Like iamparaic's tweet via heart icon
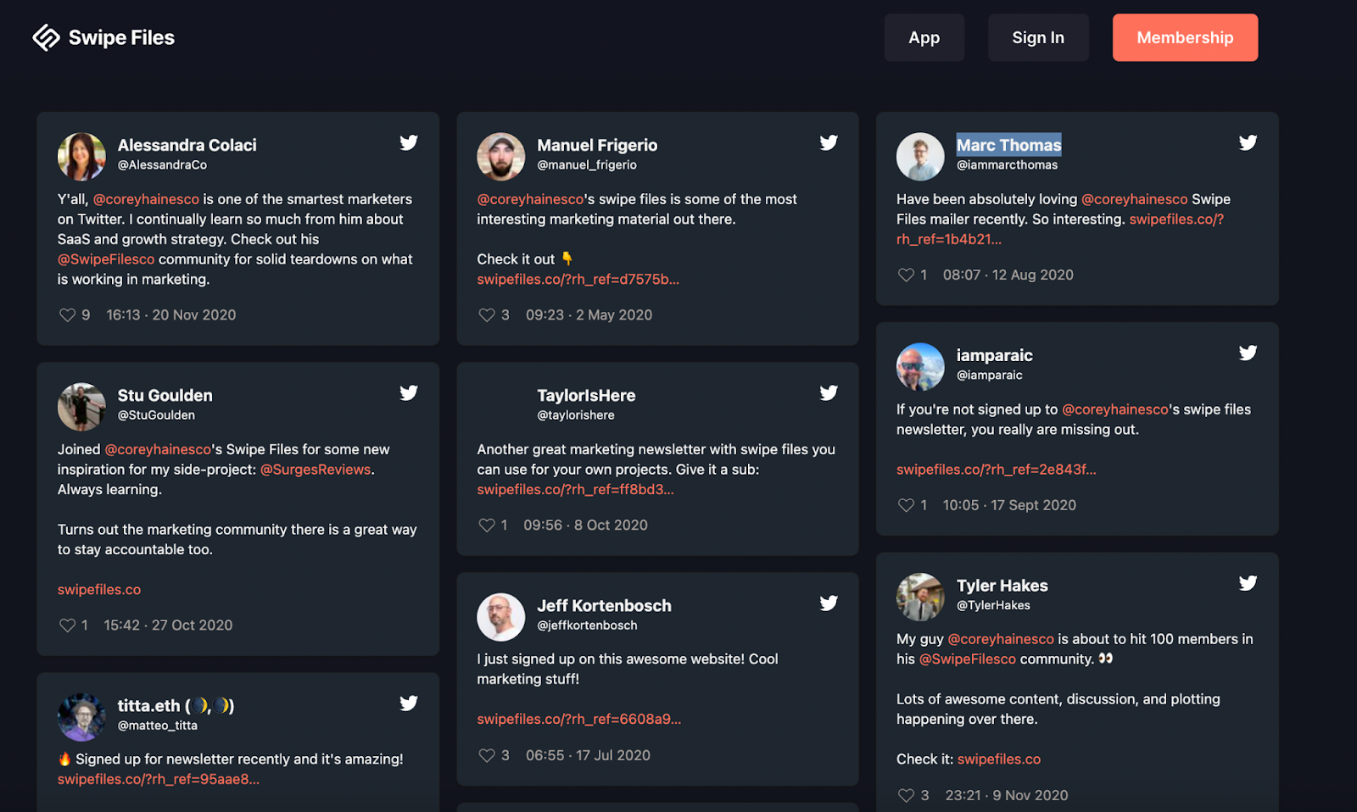Screen dimensions: 1357x812 906,505
